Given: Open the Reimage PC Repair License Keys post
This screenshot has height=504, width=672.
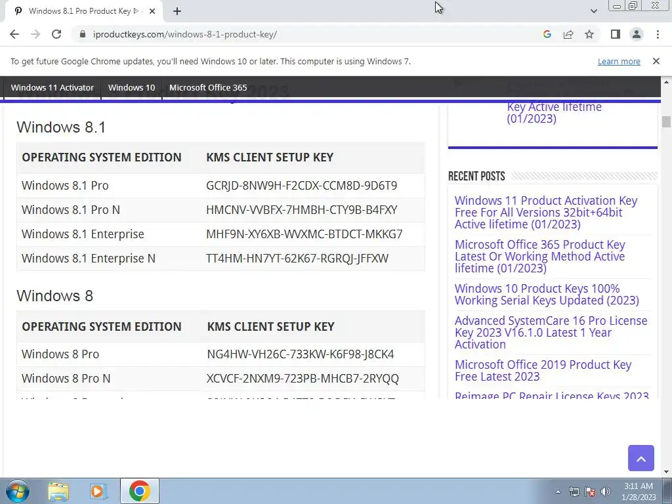Looking at the screenshot, I should tap(551, 395).
